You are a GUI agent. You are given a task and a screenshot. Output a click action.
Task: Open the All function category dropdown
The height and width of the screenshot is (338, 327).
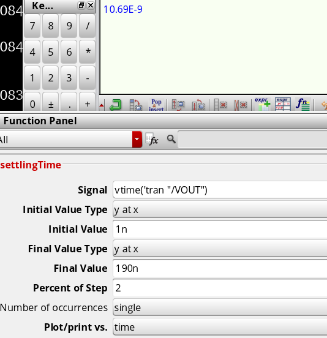[70, 140]
